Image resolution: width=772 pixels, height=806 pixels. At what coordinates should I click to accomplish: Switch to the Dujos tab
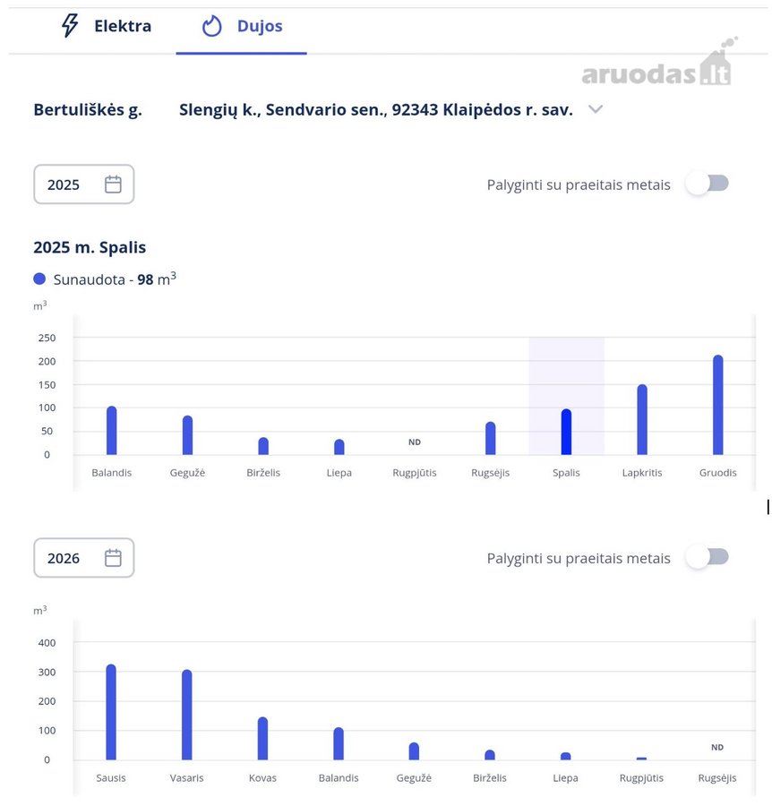click(x=242, y=26)
